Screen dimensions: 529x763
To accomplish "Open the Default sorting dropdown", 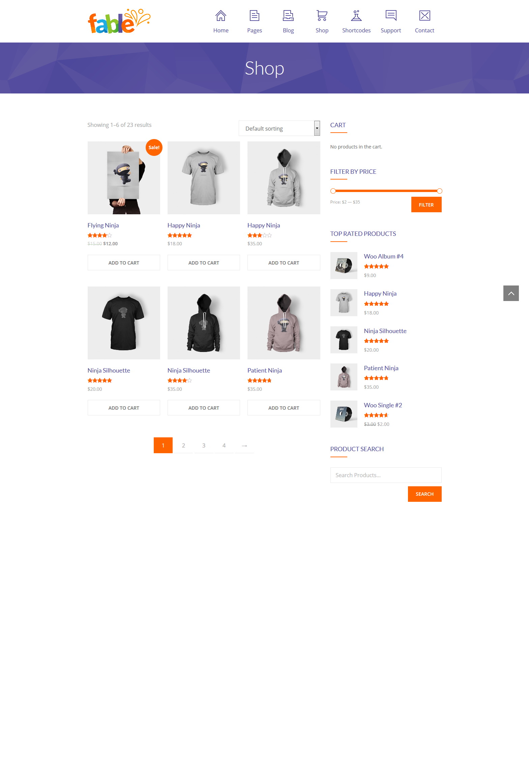I will pos(279,128).
